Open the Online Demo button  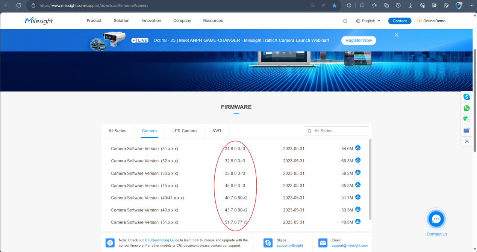(432, 21)
